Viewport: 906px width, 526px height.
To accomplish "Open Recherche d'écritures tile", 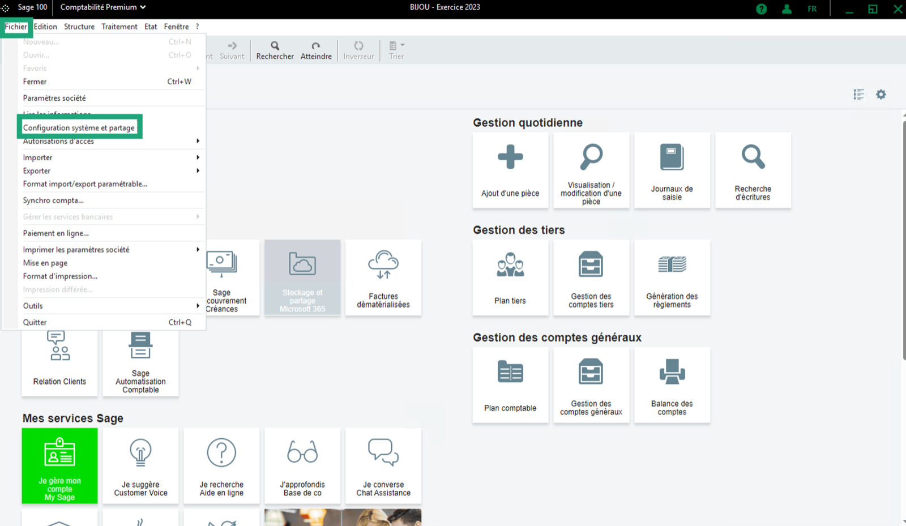I will click(753, 170).
